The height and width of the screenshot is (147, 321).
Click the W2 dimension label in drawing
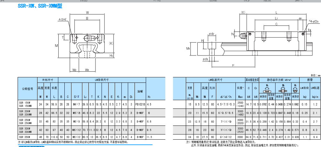[x=74, y=70]
